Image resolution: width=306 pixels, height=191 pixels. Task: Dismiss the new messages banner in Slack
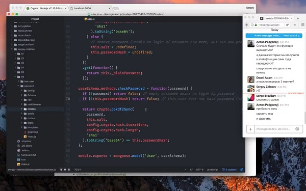(299, 36)
